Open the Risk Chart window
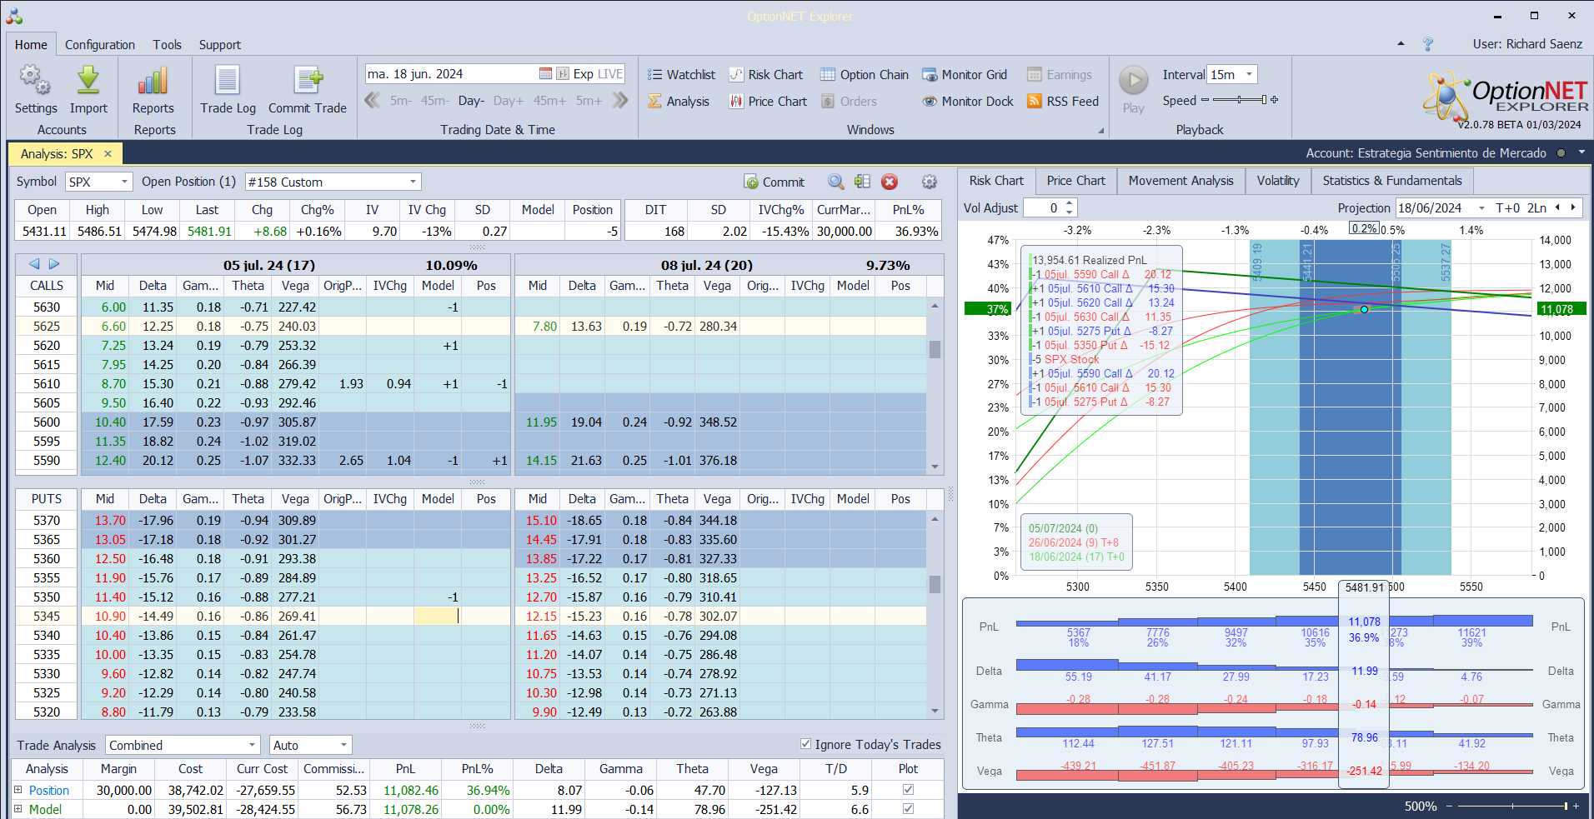1594x819 pixels. [x=766, y=75]
